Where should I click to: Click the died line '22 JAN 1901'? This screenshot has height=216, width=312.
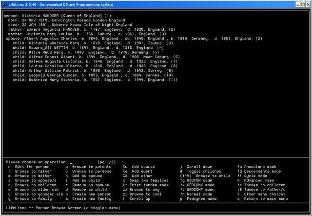[x=70, y=25]
